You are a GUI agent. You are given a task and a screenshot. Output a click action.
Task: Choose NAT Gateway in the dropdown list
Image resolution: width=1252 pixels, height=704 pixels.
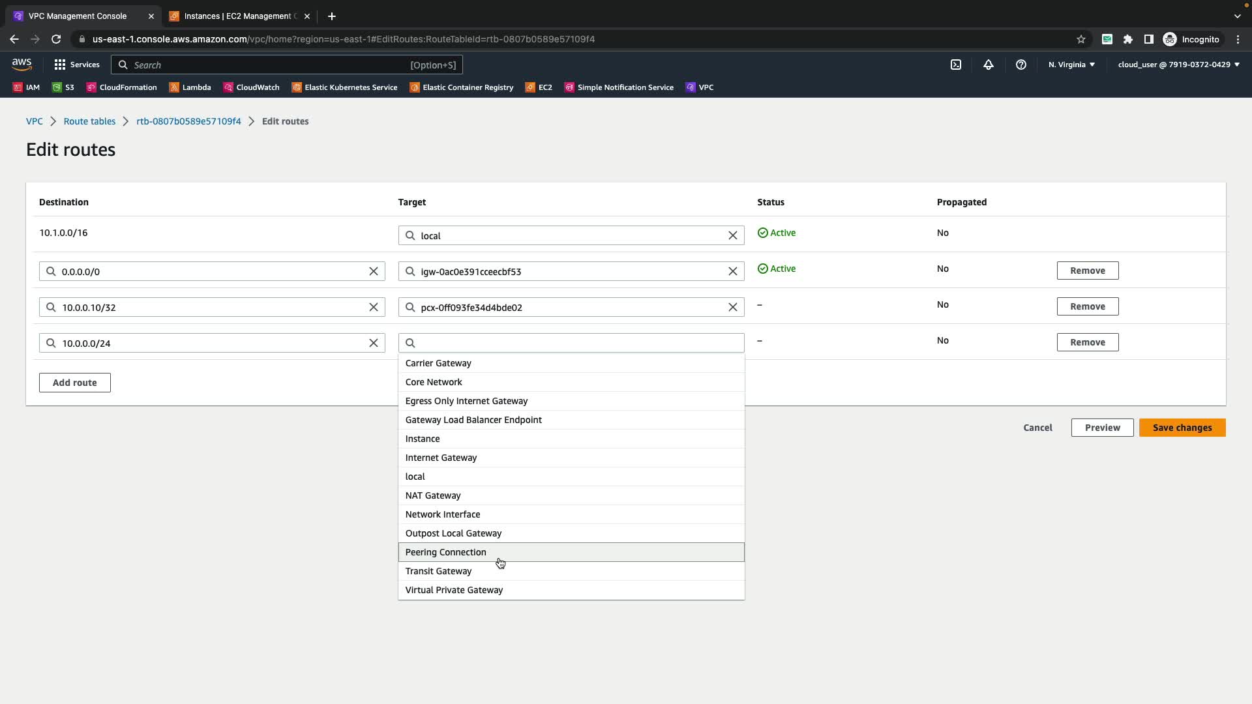(433, 495)
